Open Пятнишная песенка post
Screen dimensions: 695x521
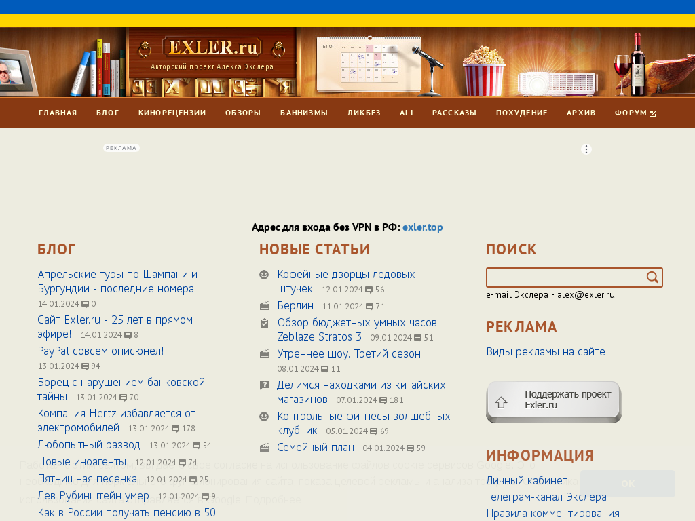(x=88, y=479)
